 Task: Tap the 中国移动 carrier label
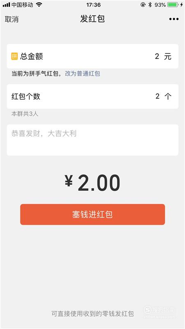[22, 5]
